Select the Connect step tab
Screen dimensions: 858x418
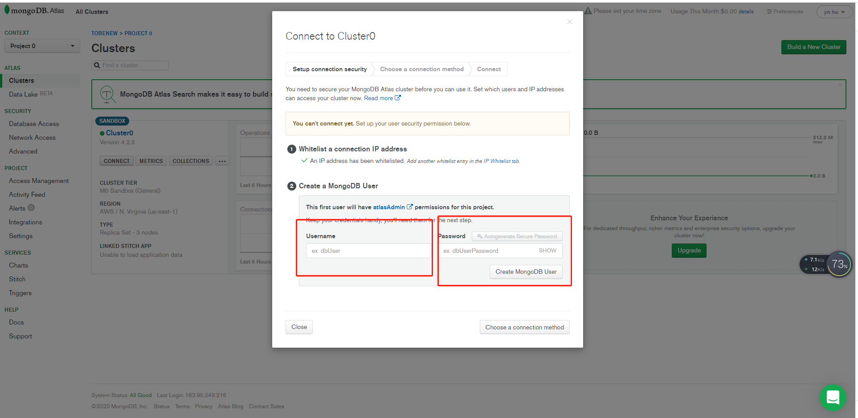[x=489, y=69]
